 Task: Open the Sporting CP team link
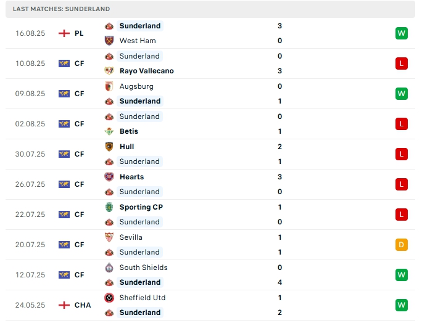(x=140, y=207)
